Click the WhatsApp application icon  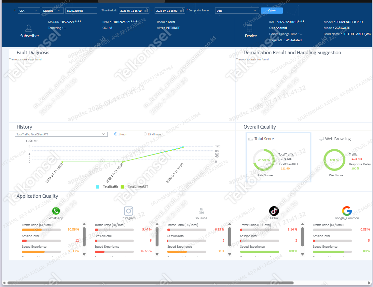(x=56, y=211)
